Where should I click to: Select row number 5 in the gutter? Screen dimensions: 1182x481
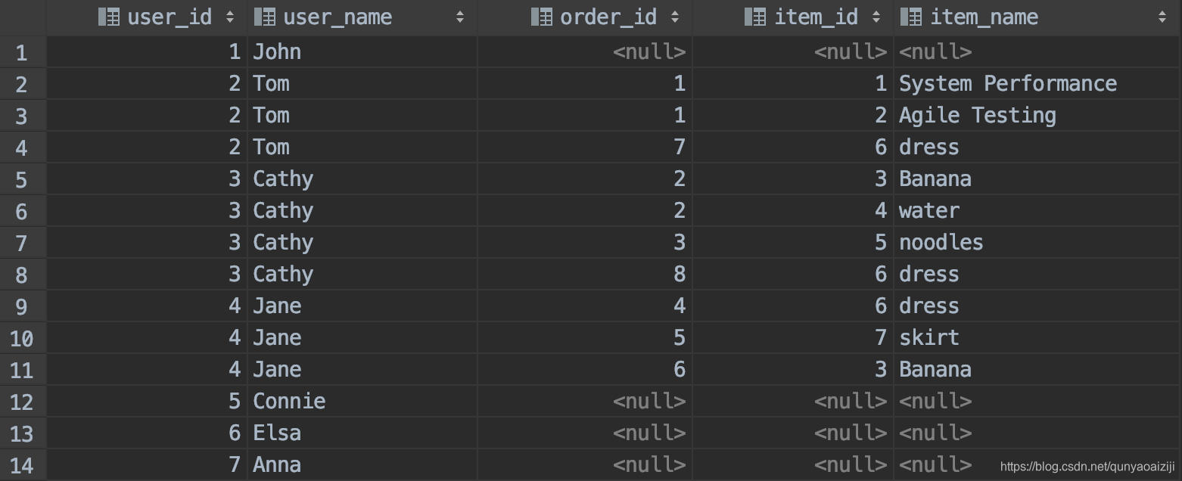22,178
